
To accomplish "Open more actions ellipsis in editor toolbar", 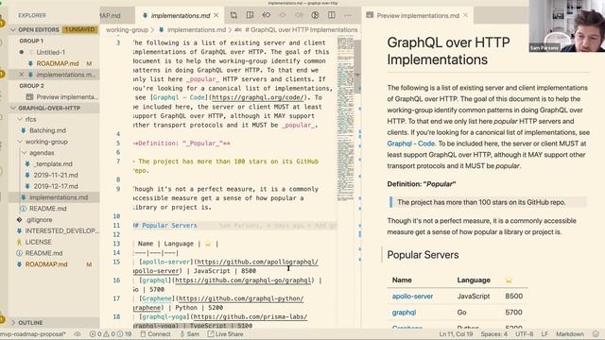I will click(x=348, y=15).
